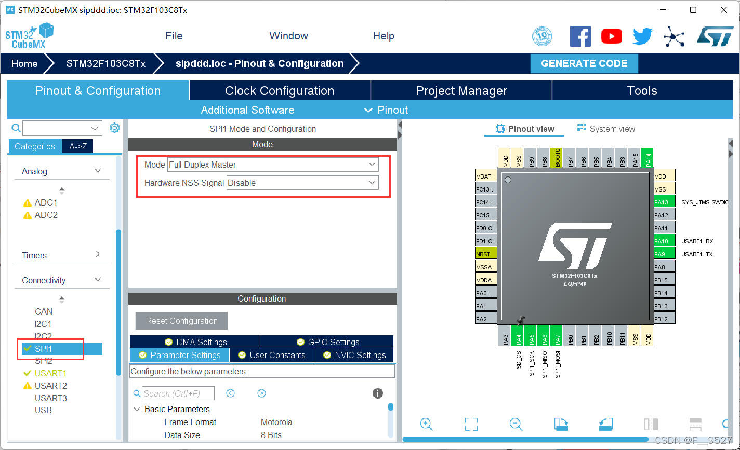Screen dimensions: 740x450
Task: Go to previous parameter search result
Action: [x=231, y=393]
